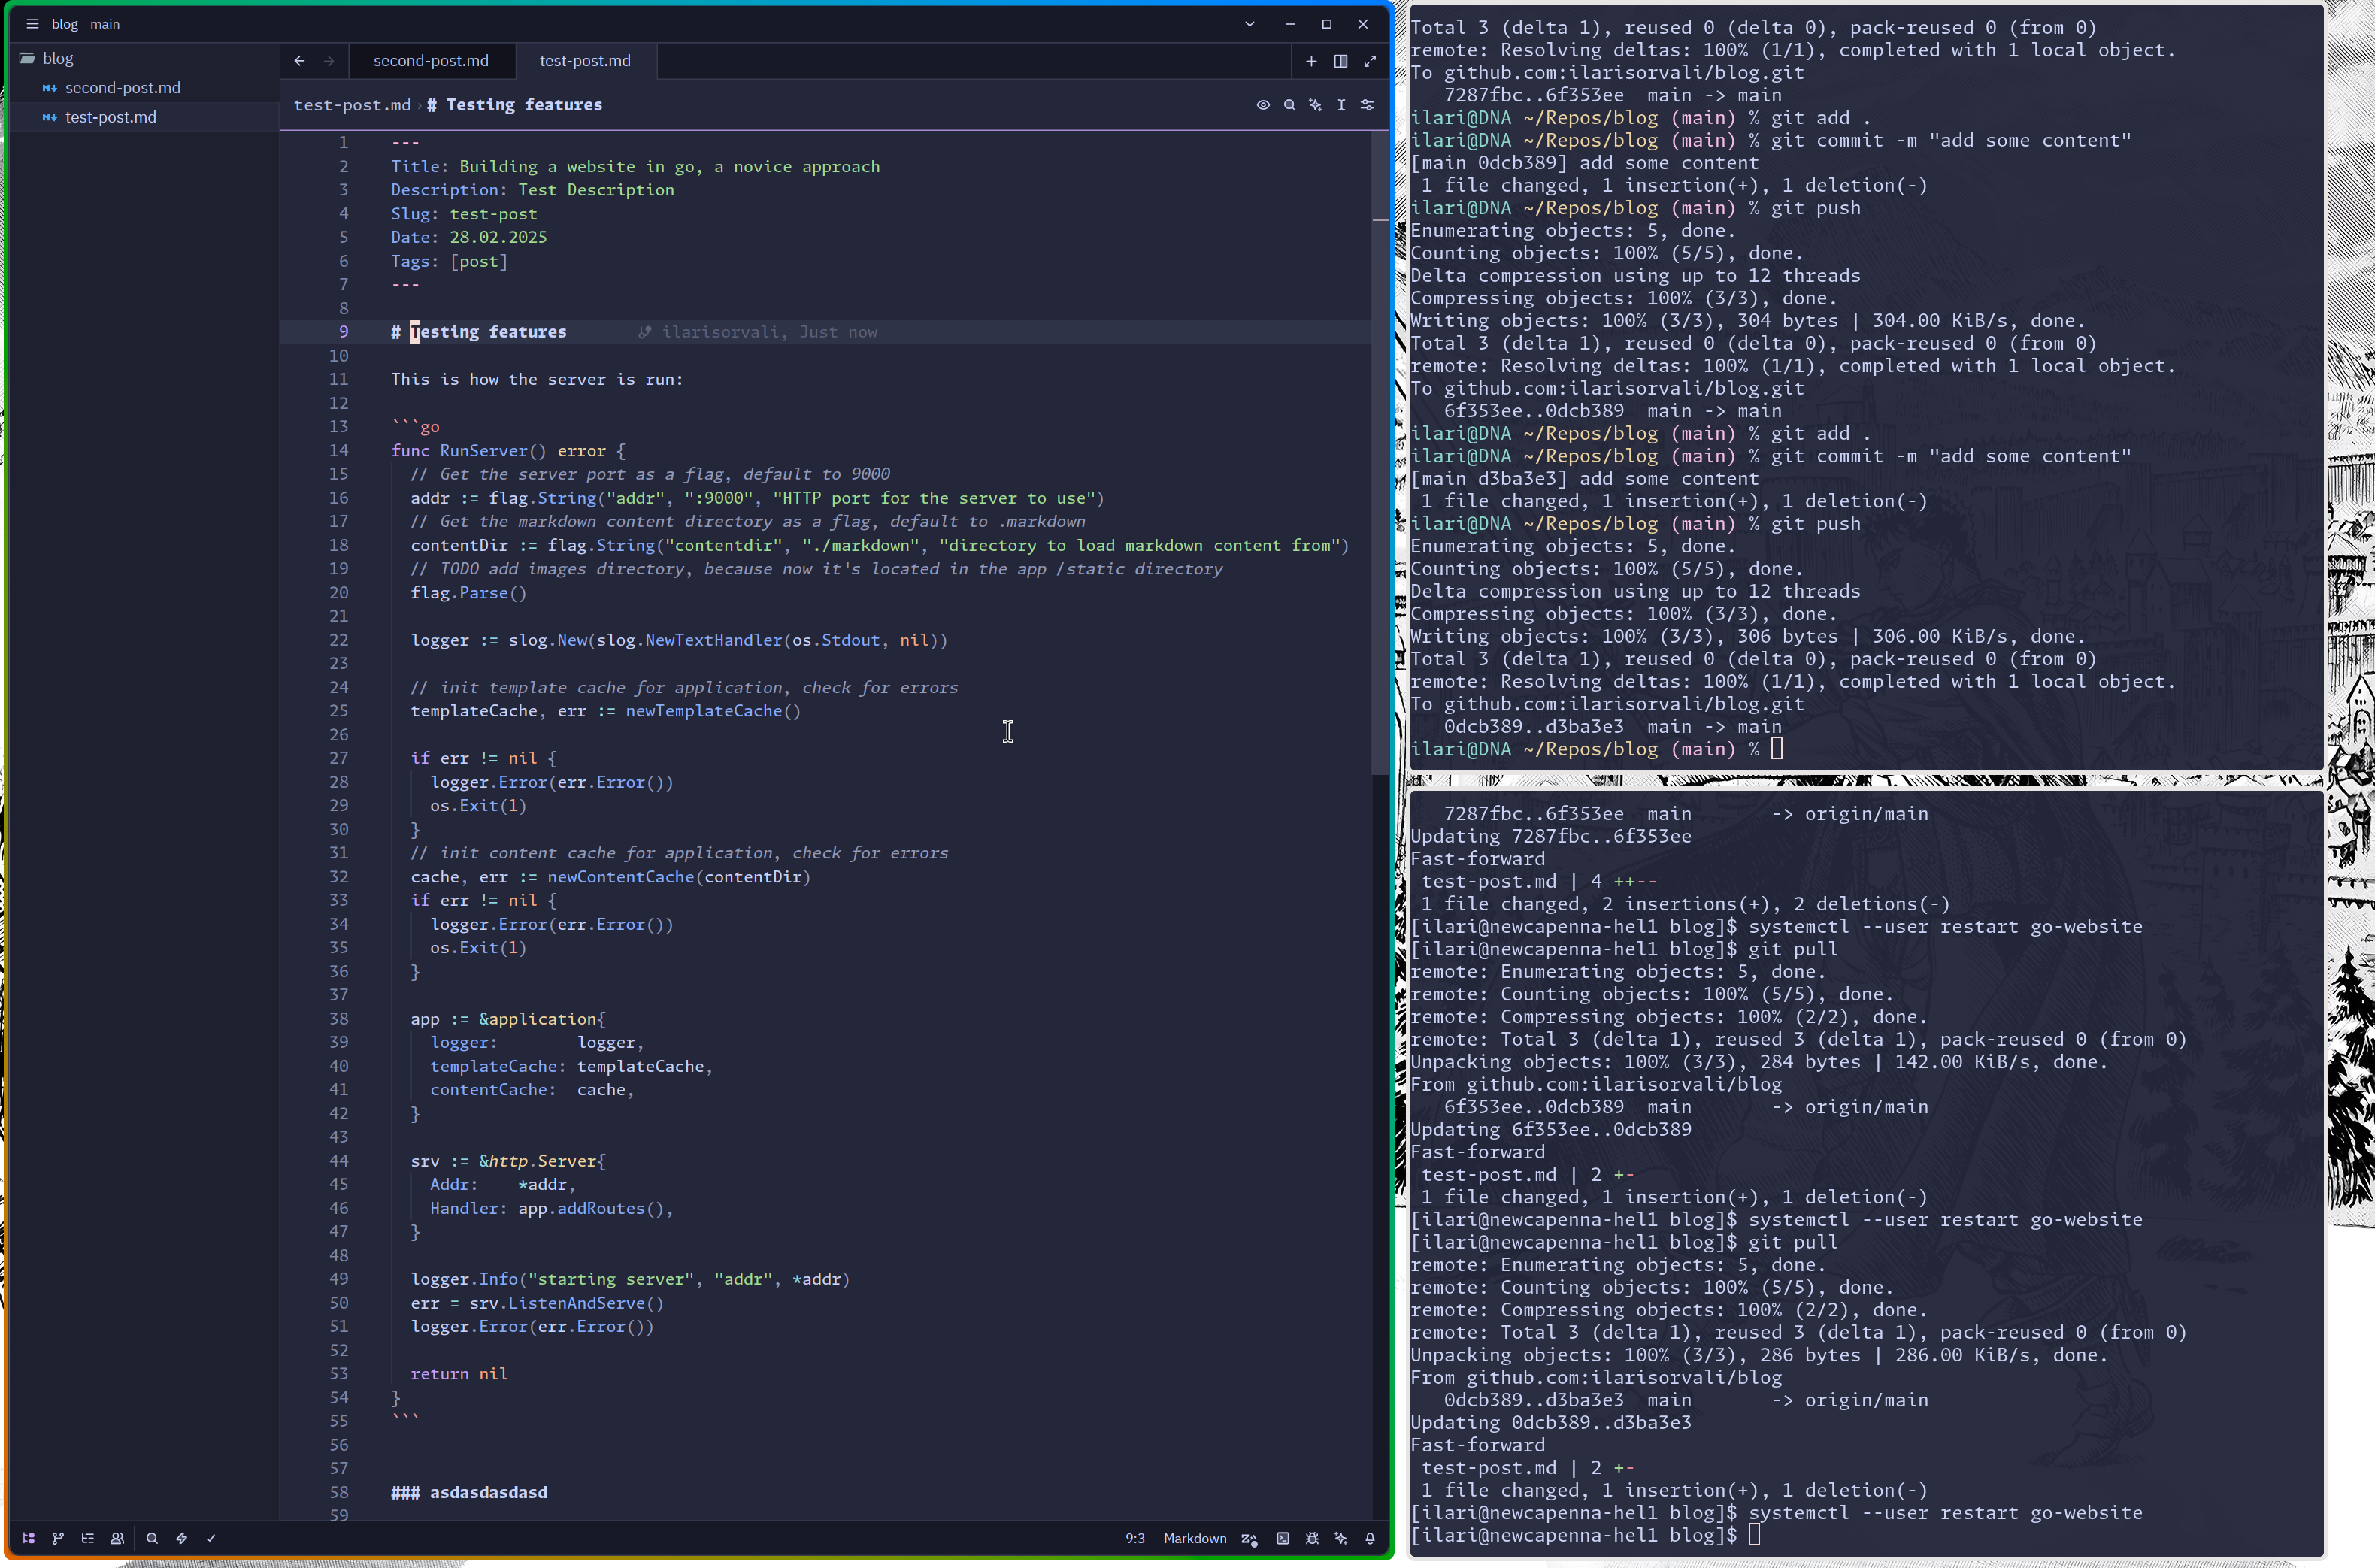Open the window controls chevron near minimize

tap(1249, 23)
